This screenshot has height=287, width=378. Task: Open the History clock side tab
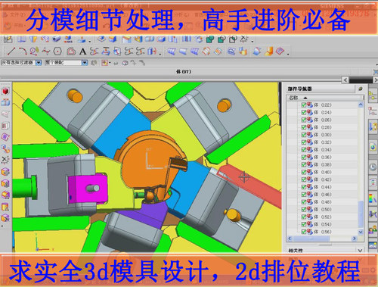[x=373, y=167]
